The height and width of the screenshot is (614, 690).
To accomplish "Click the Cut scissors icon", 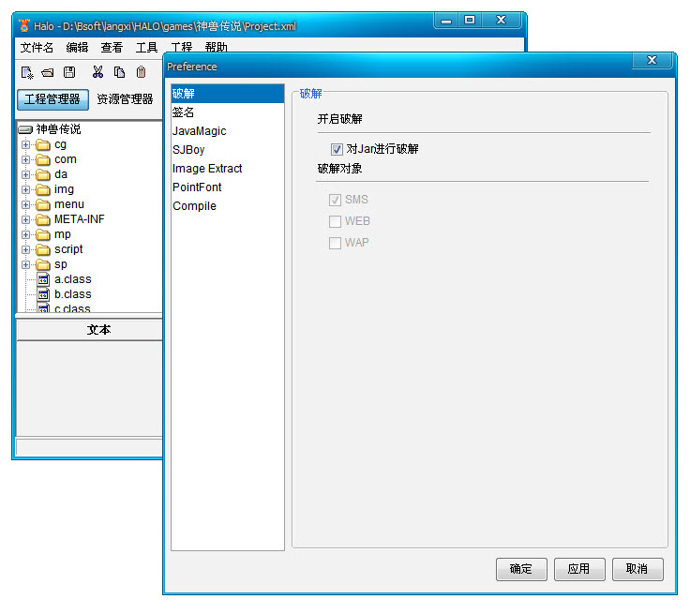I will [97, 72].
